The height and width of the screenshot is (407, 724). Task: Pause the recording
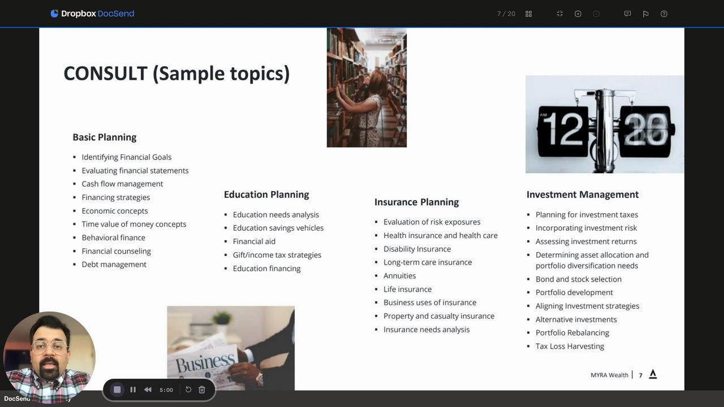[133, 389]
